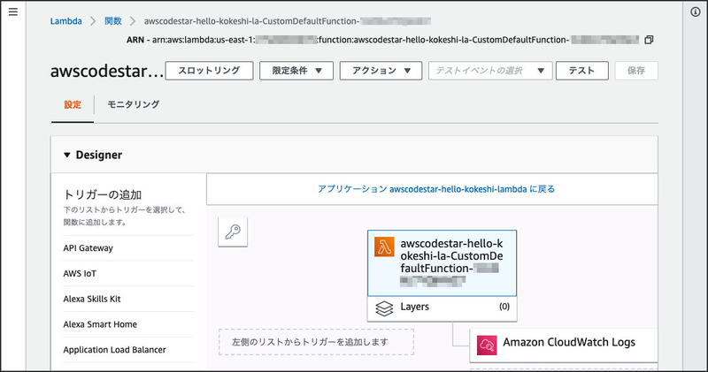Image resolution: width=708 pixels, height=372 pixels.
Task: Copy the function ARN
Action: (x=649, y=40)
